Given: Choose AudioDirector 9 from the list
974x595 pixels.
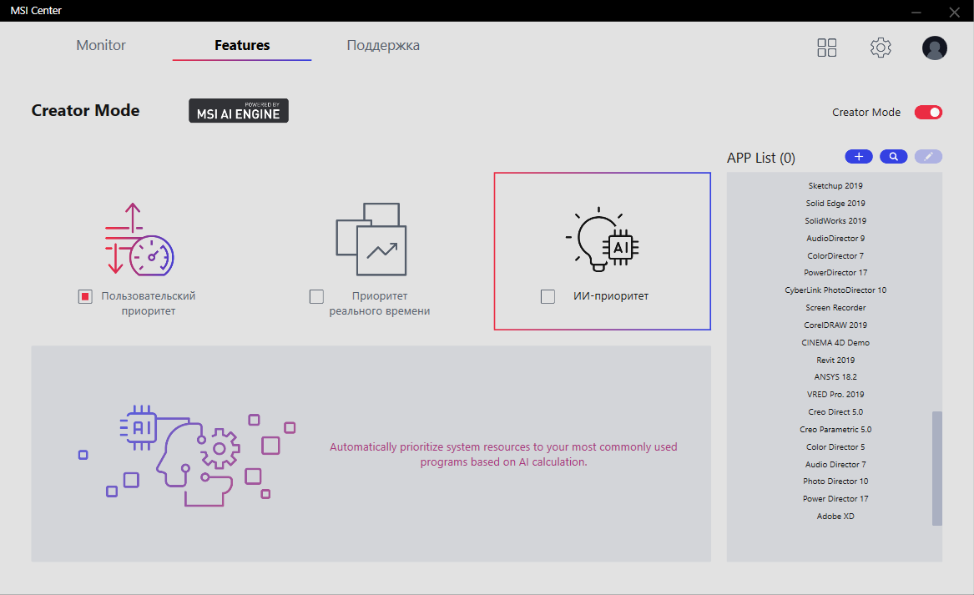Looking at the screenshot, I should (835, 238).
